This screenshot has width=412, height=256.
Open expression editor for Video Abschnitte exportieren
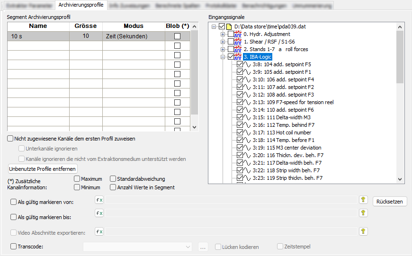coord(99,231)
